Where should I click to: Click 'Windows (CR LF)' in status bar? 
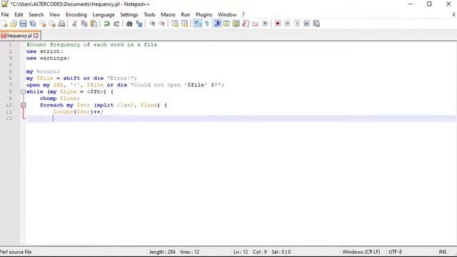coord(361,252)
